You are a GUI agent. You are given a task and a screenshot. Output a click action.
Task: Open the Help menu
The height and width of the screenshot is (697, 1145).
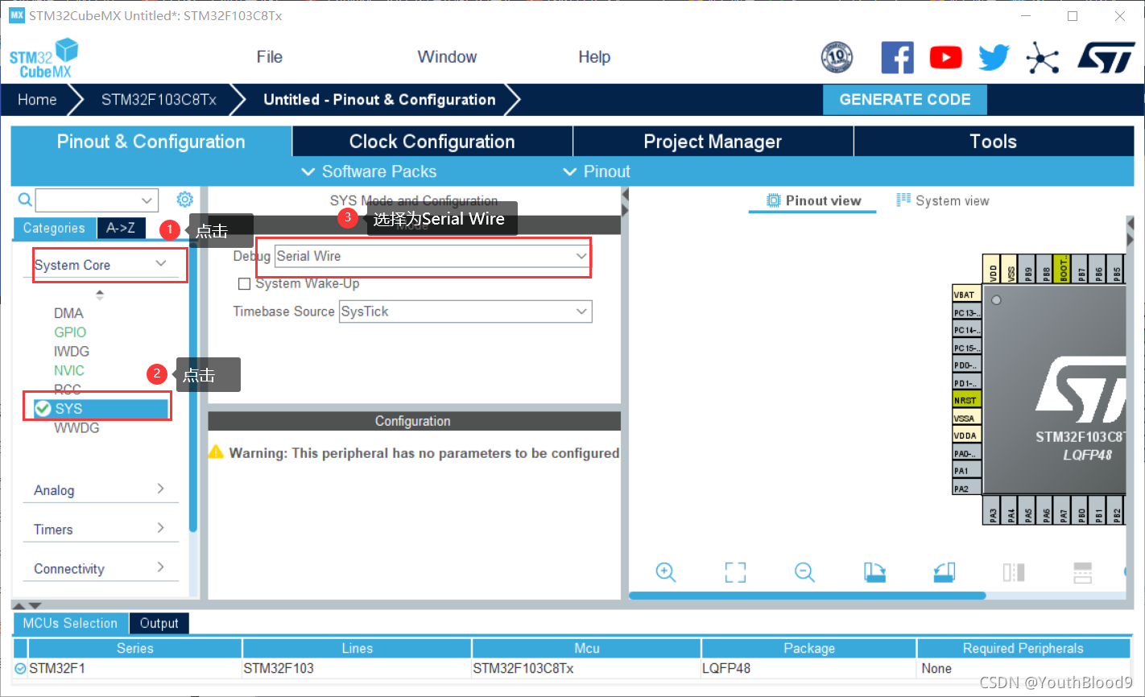coord(594,57)
